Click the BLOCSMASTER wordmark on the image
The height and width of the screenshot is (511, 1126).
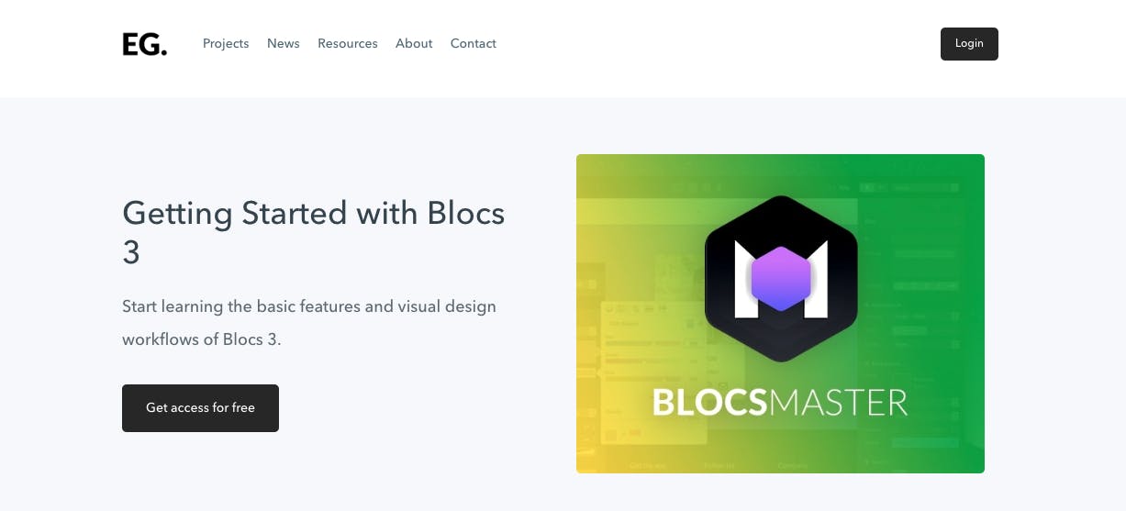click(x=780, y=402)
